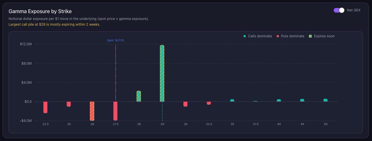372x141 pixels.
Task: Click the Calls dominate legend dot
Action: pyautogui.click(x=245, y=36)
